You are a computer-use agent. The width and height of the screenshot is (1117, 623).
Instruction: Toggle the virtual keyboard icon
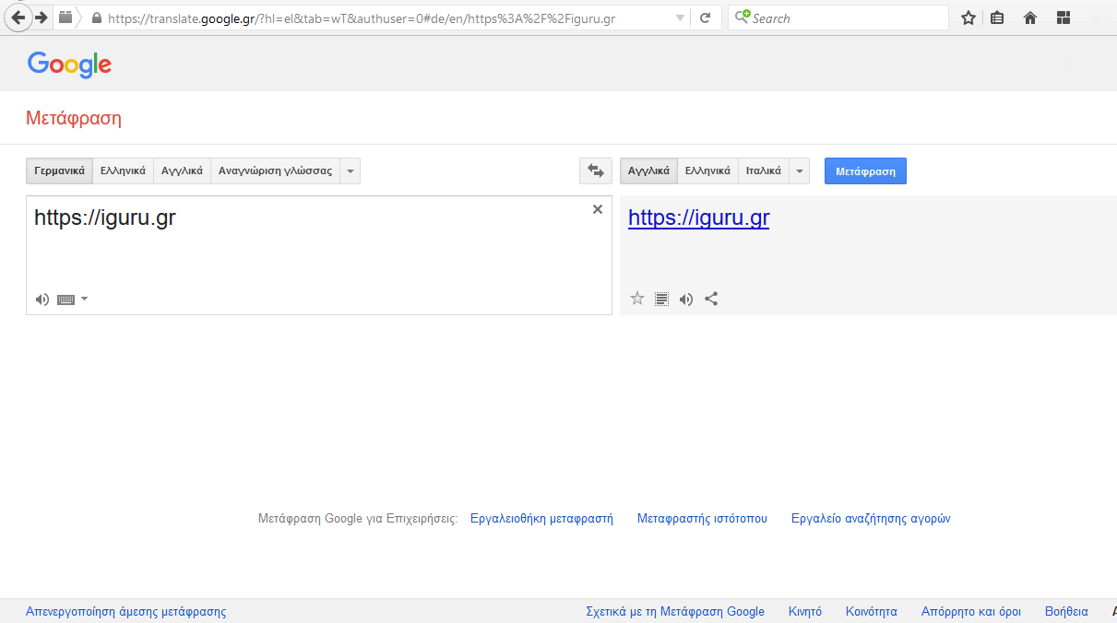[65, 300]
